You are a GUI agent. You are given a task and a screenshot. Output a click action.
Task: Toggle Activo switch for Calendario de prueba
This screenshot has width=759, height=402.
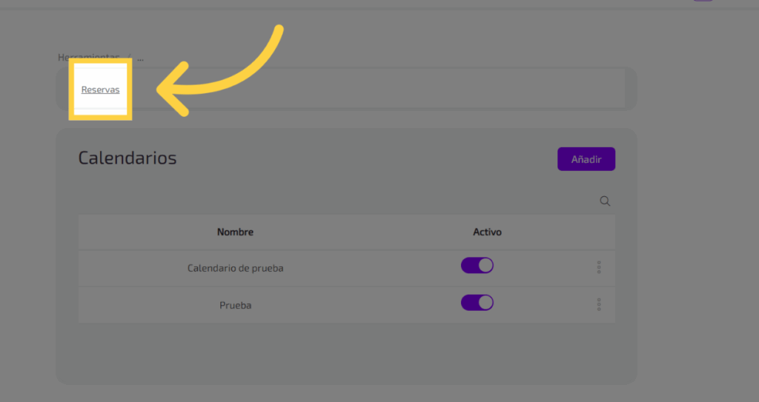[477, 266]
